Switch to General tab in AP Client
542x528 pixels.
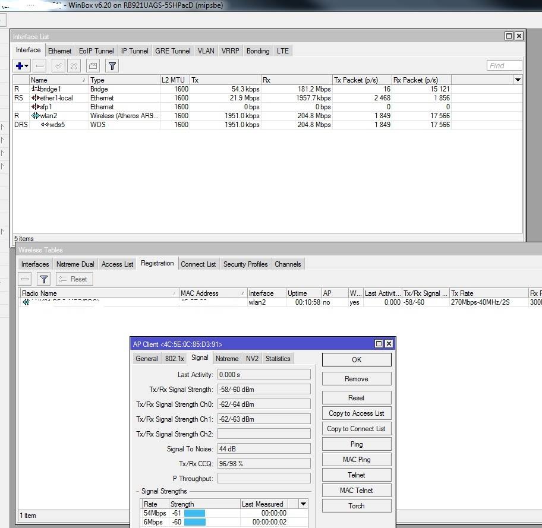pyautogui.click(x=147, y=358)
